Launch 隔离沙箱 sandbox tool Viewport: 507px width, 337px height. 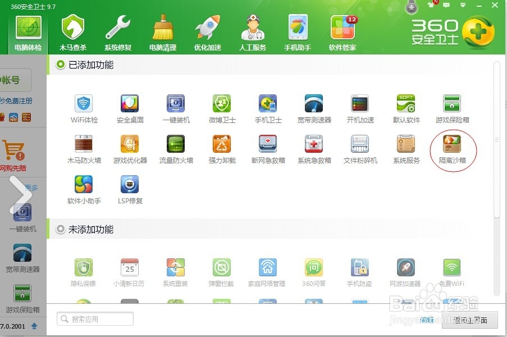pos(452,149)
